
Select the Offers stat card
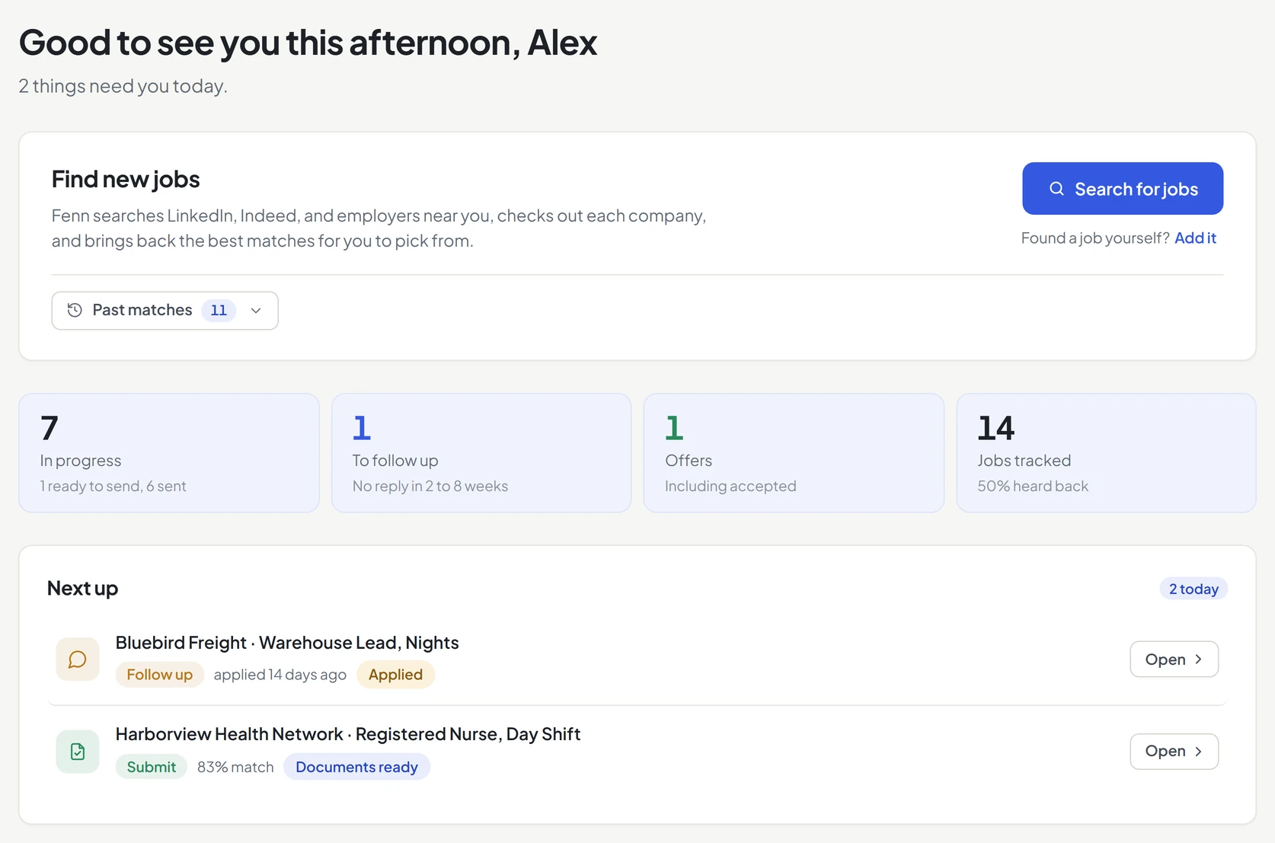pyautogui.click(x=794, y=452)
